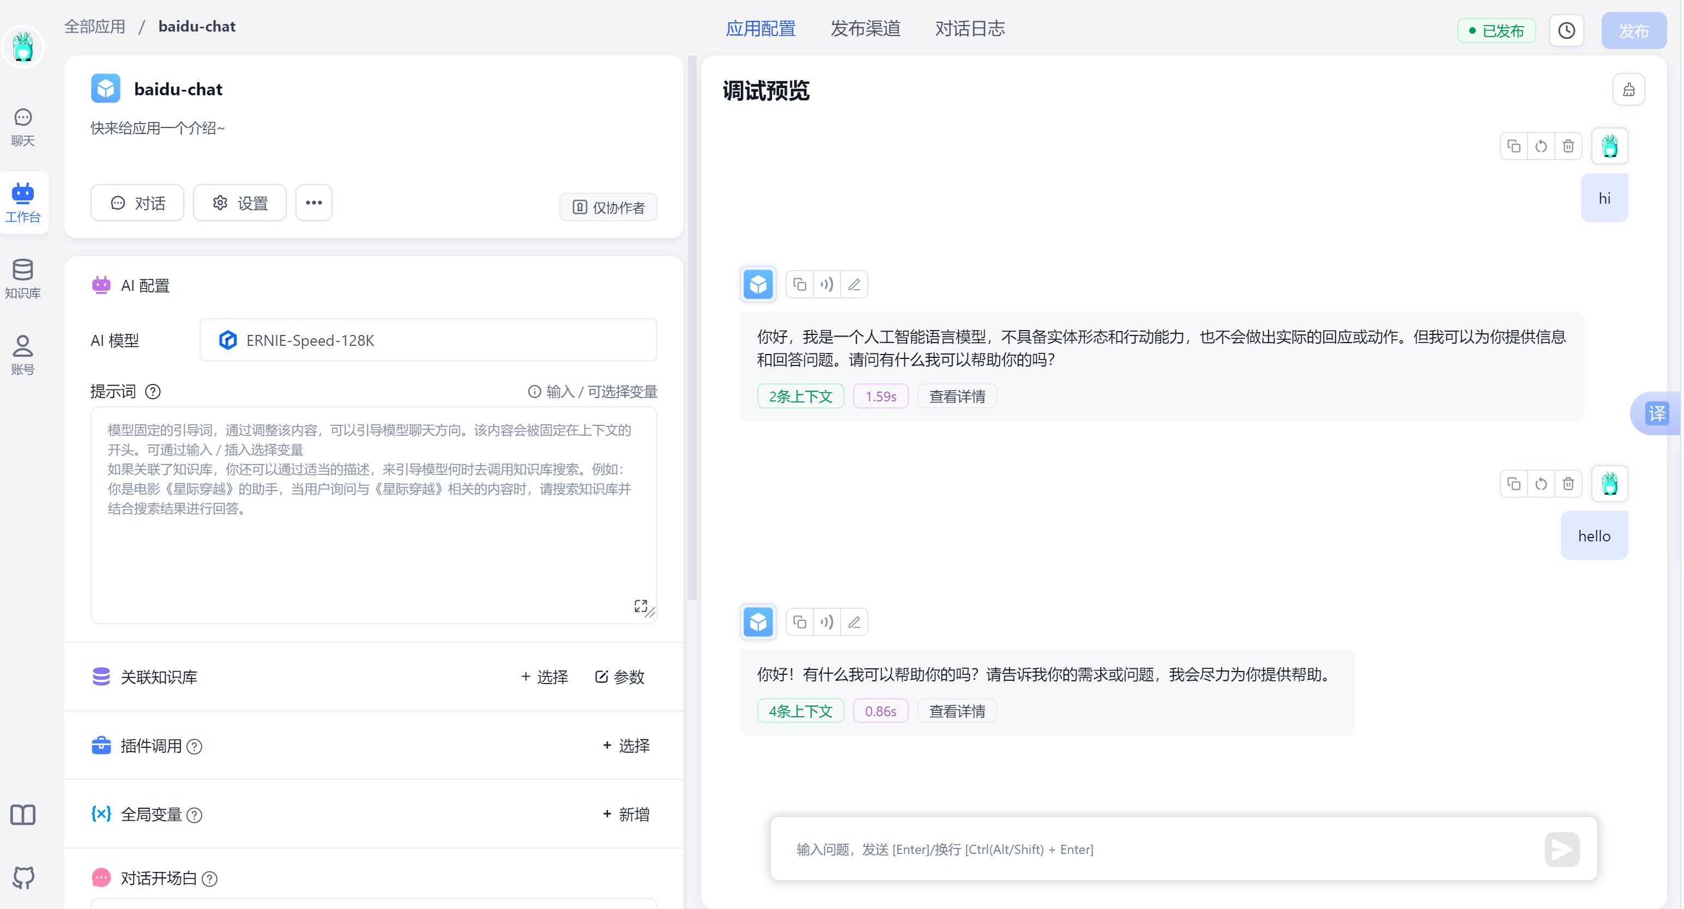Viewport: 1684px width, 909px height.
Task: Copy the first AI response
Action: (x=799, y=284)
